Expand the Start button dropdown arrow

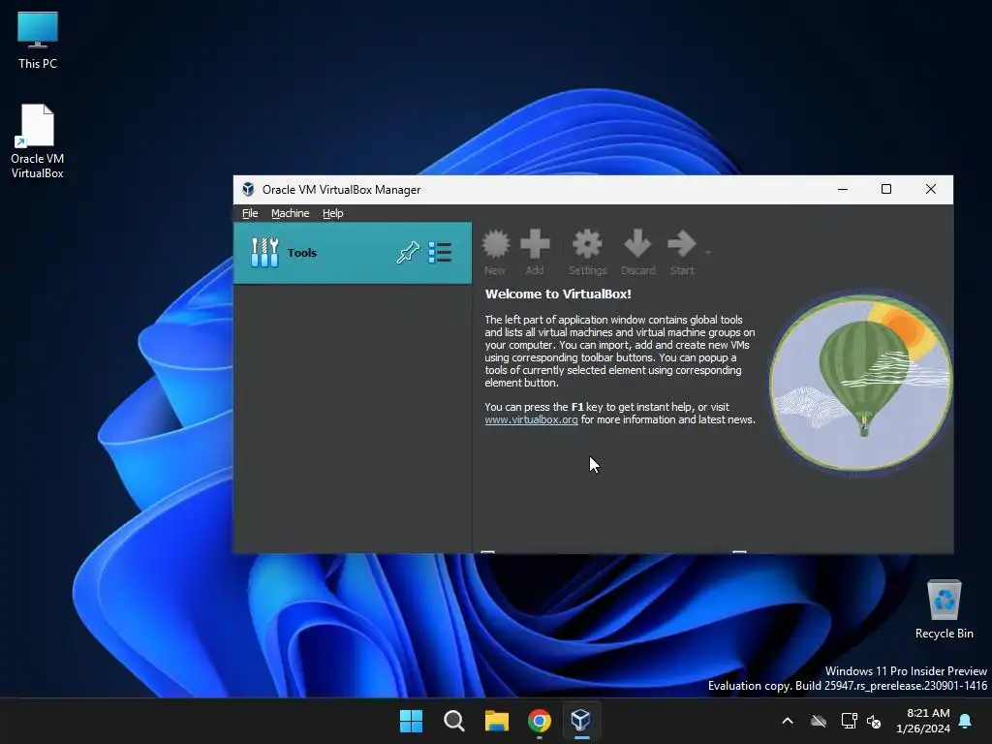(707, 253)
